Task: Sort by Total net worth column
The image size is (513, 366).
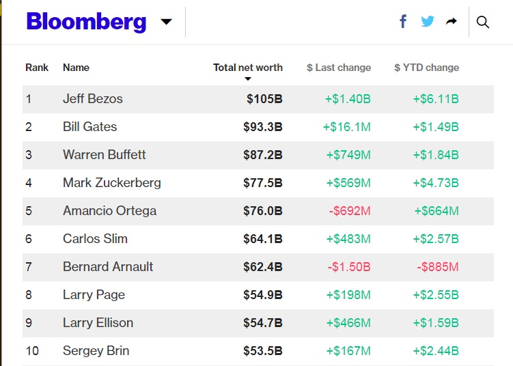Action: point(247,68)
